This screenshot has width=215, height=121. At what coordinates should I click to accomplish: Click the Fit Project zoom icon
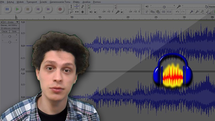(x=208, y=12)
